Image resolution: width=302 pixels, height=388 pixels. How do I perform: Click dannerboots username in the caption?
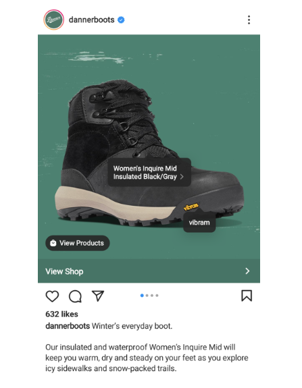pyautogui.click(x=68, y=326)
